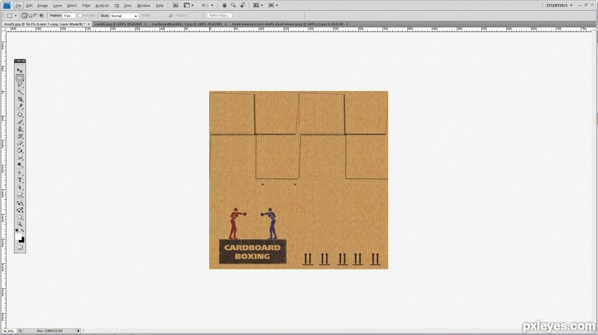Select the Spot Healing Brush tool
Image resolution: width=598 pixels, height=335 pixels.
20,114
